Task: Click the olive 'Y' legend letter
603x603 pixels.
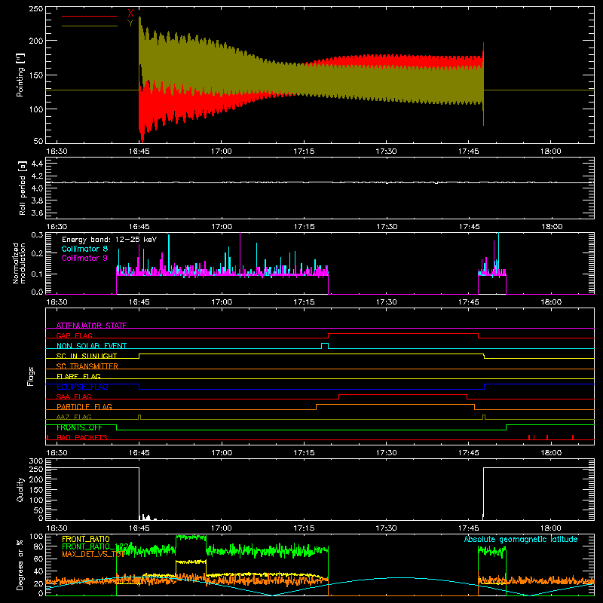Action: click(x=130, y=23)
